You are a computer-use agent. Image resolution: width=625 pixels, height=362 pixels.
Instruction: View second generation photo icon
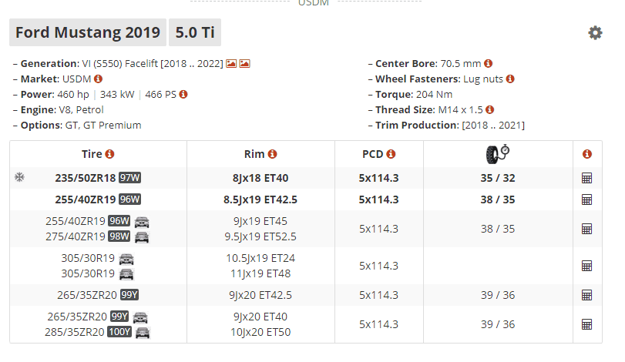tap(245, 64)
